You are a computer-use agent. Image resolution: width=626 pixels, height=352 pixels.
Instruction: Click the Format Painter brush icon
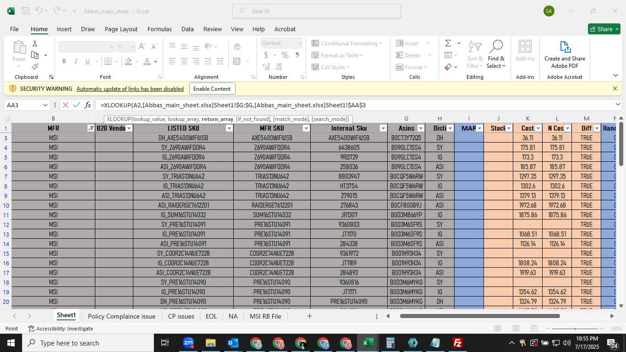[35, 67]
